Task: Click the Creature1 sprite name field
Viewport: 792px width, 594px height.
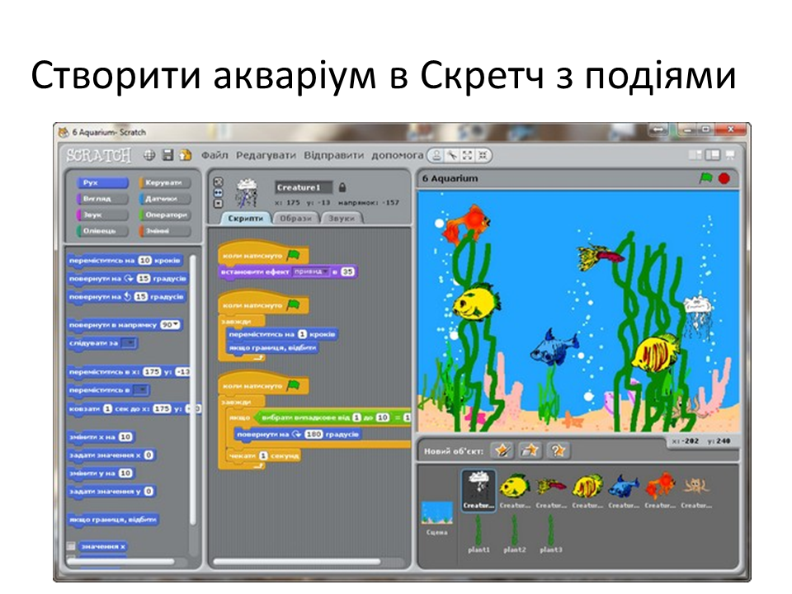Action: coord(304,187)
